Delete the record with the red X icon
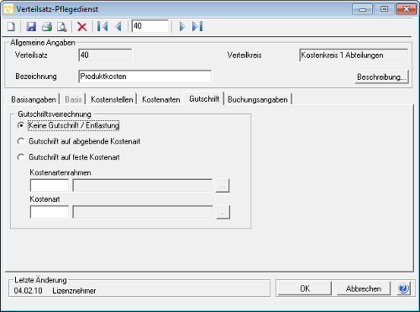The width and height of the screenshot is (420, 312). coord(82,27)
